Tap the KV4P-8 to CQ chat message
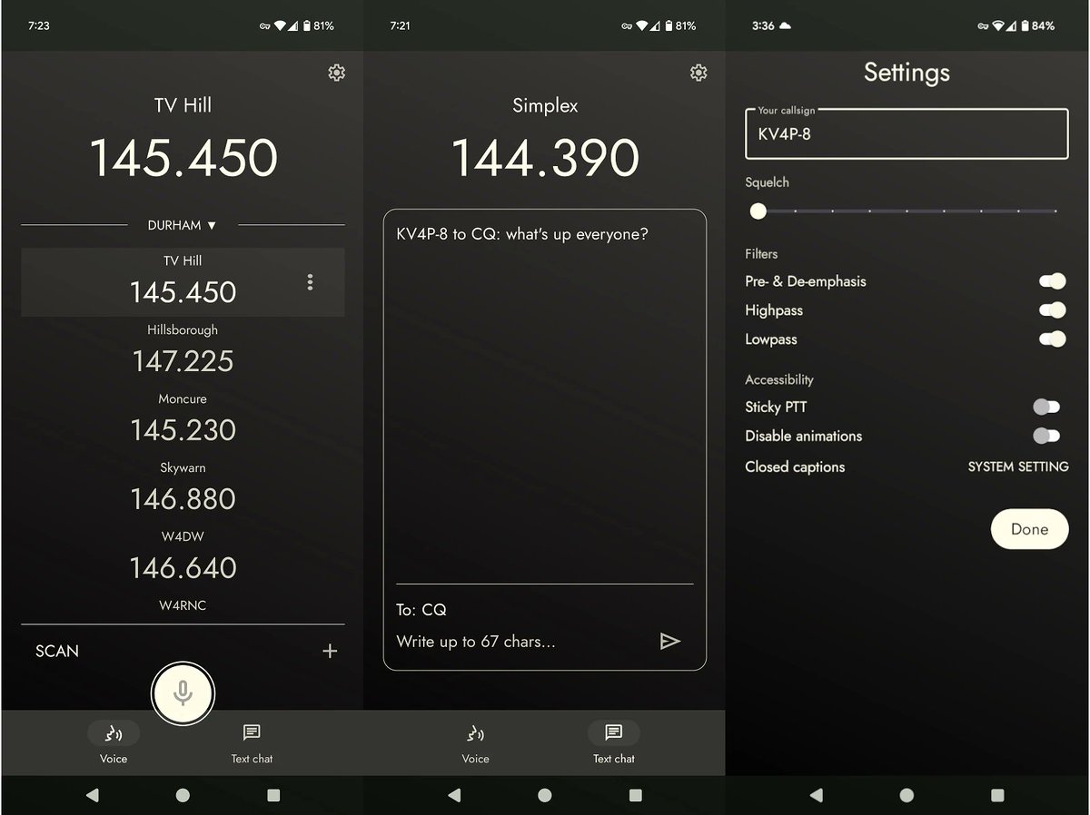This screenshot has width=1090, height=815. click(522, 234)
